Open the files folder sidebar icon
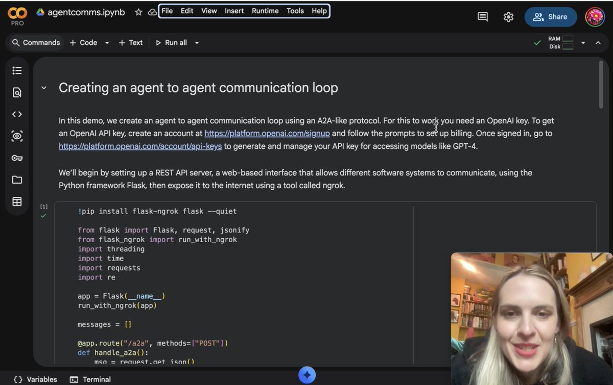The width and height of the screenshot is (613, 385). click(x=17, y=179)
